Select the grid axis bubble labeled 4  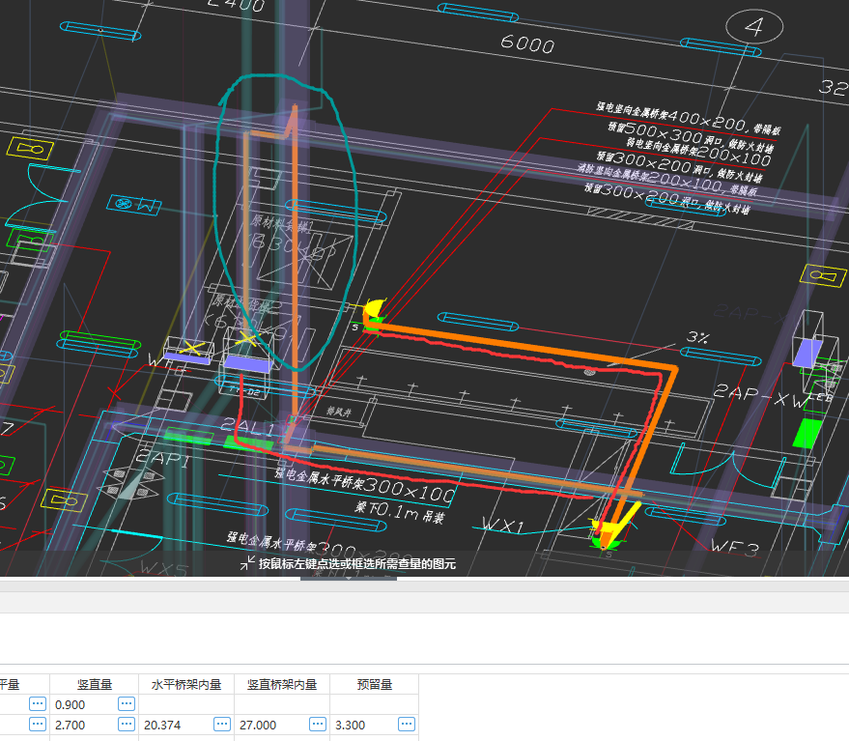click(x=754, y=26)
